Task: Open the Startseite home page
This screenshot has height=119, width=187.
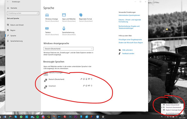Action: (x=12, y=8)
